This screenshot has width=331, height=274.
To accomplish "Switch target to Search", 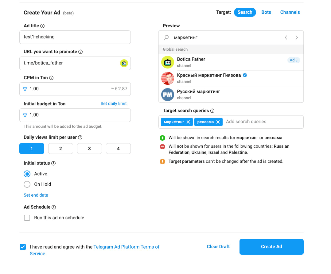I will (245, 12).
